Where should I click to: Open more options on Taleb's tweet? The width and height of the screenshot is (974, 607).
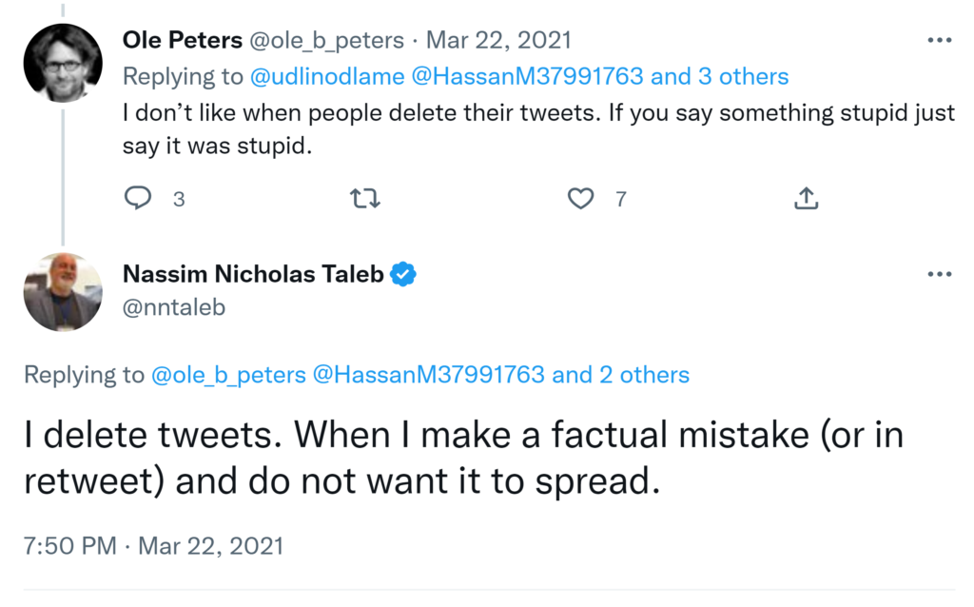(939, 274)
